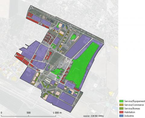The height and width of the screenshot is (118, 145).
Task: Click the long red housing strip top-left
Action: point(32,20)
